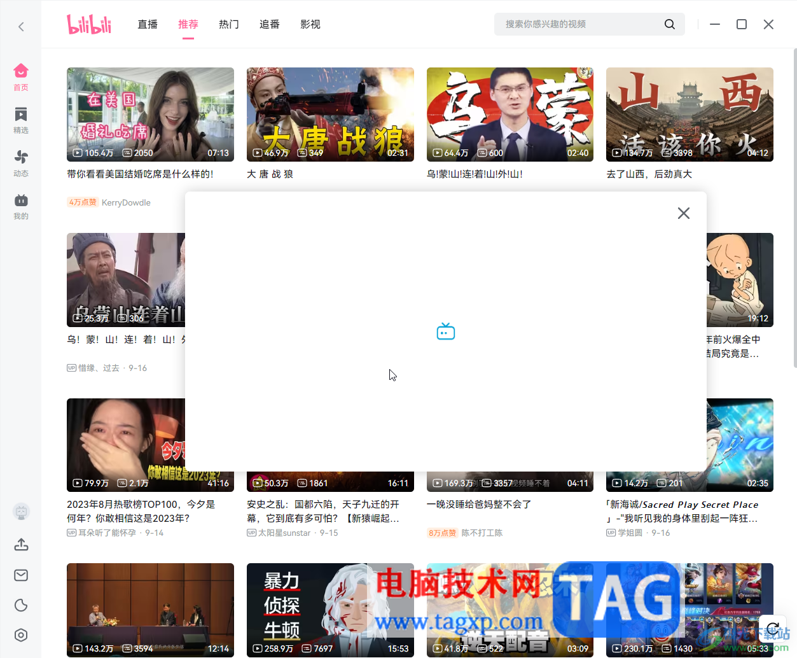Open the 精选 featured sidebar icon
The image size is (797, 658).
coord(21,120)
